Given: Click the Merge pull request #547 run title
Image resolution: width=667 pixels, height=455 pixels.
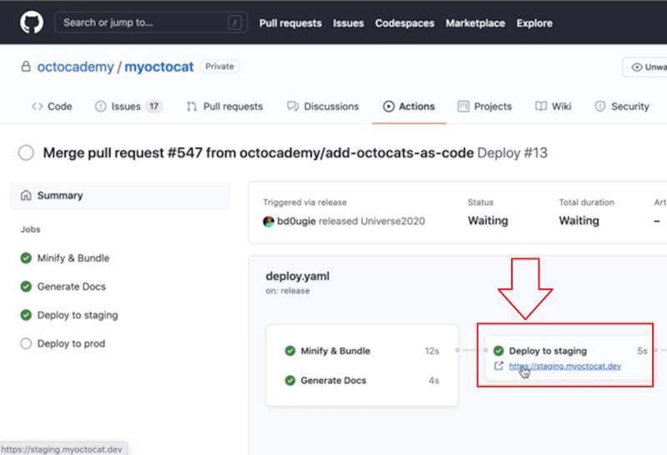Looking at the screenshot, I should tap(258, 153).
